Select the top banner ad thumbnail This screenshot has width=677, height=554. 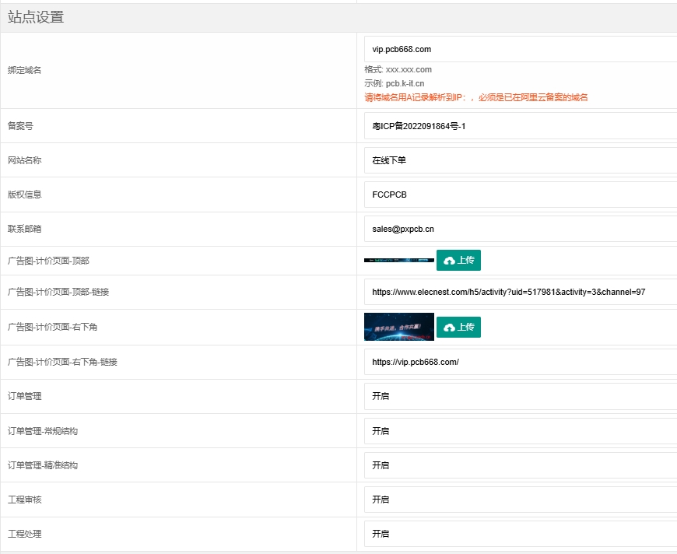point(399,260)
